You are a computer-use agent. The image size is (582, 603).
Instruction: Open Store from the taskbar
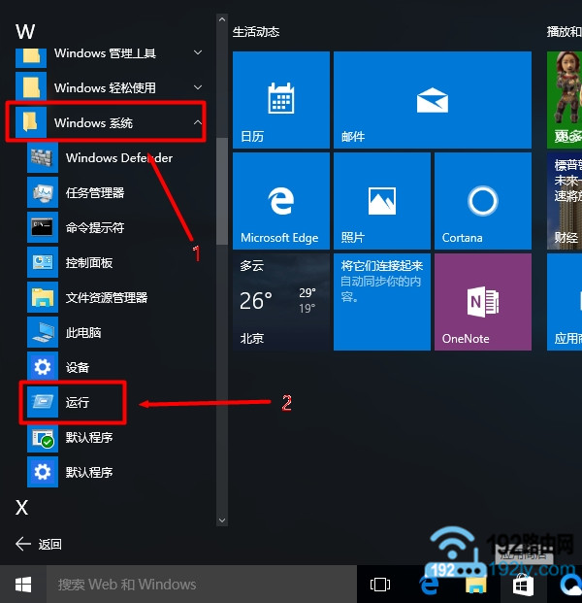coord(523,586)
